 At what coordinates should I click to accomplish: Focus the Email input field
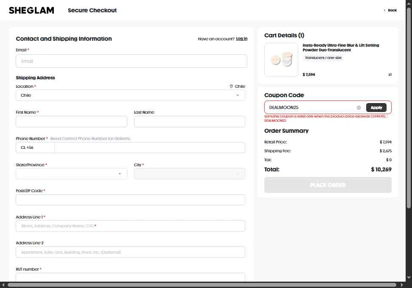132,61
